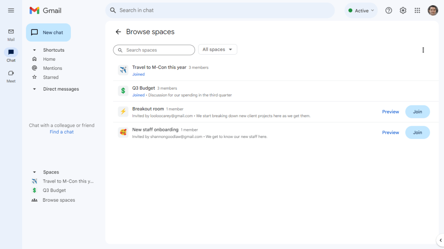This screenshot has width=444, height=249.
Task: Open the All spaces filter dropdown
Action: tap(217, 49)
